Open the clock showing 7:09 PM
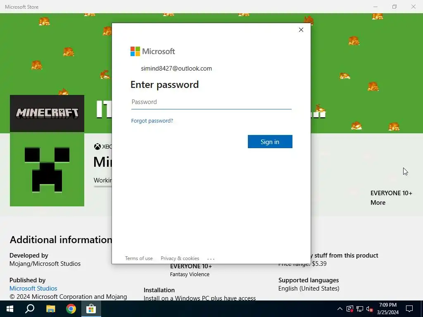423x317 pixels. pos(387,309)
